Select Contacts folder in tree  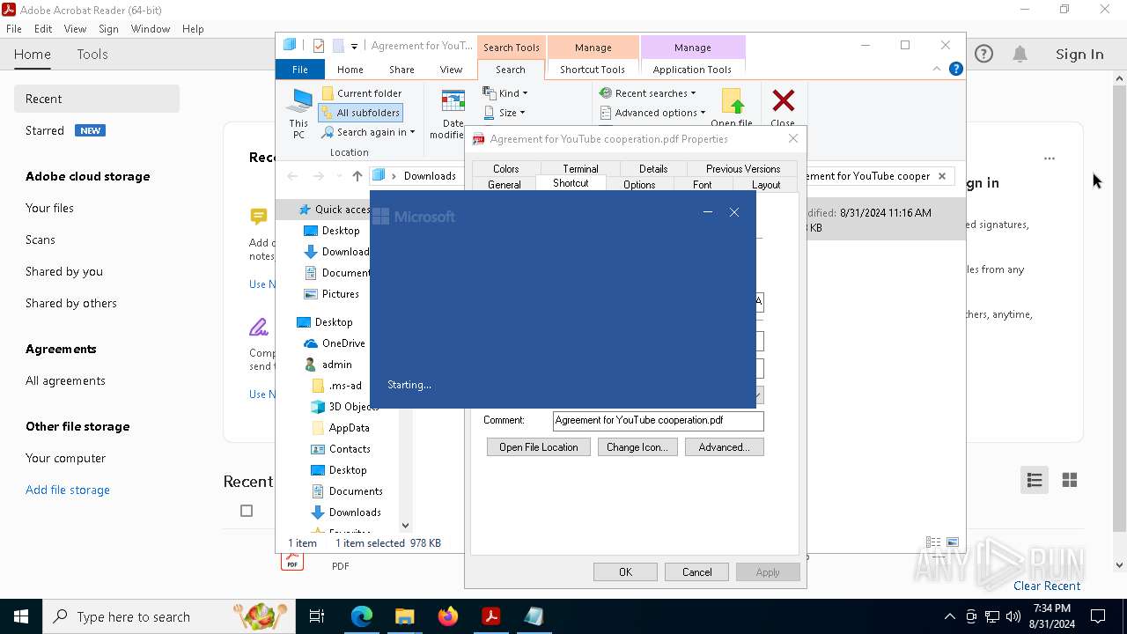pyautogui.click(x=341, y=449)
